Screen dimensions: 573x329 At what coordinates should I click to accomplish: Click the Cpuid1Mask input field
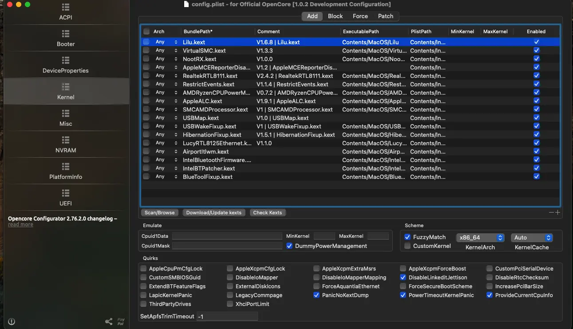tap(227, 246)
